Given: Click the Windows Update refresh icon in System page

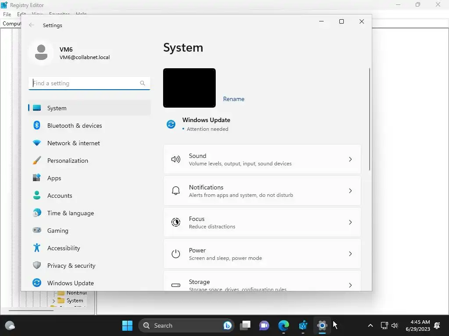Looking at the screenshot, I should tap(171, 124).
